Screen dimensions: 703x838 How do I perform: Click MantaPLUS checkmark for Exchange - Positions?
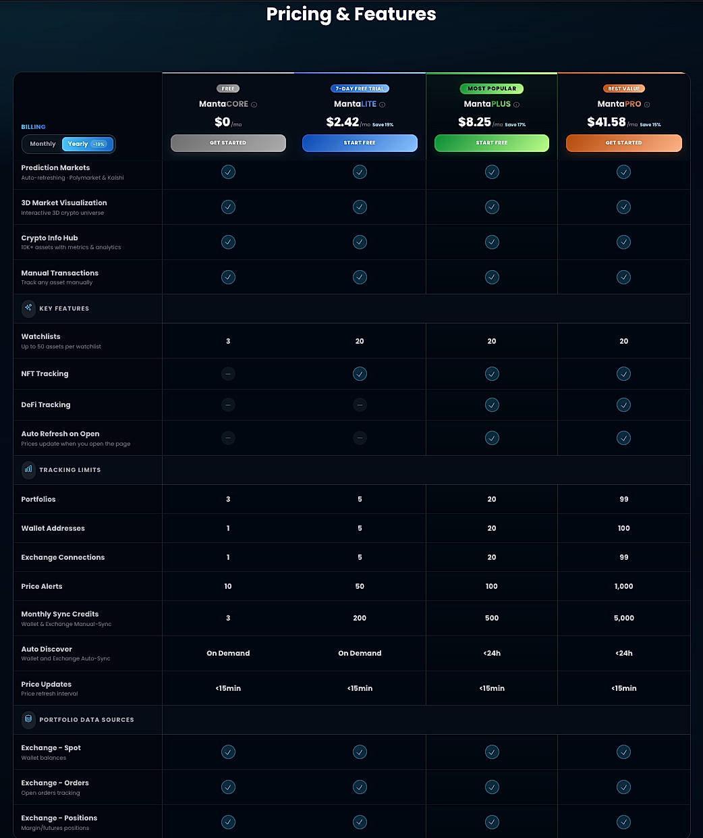pyautogui.click(x=492, y=822)
